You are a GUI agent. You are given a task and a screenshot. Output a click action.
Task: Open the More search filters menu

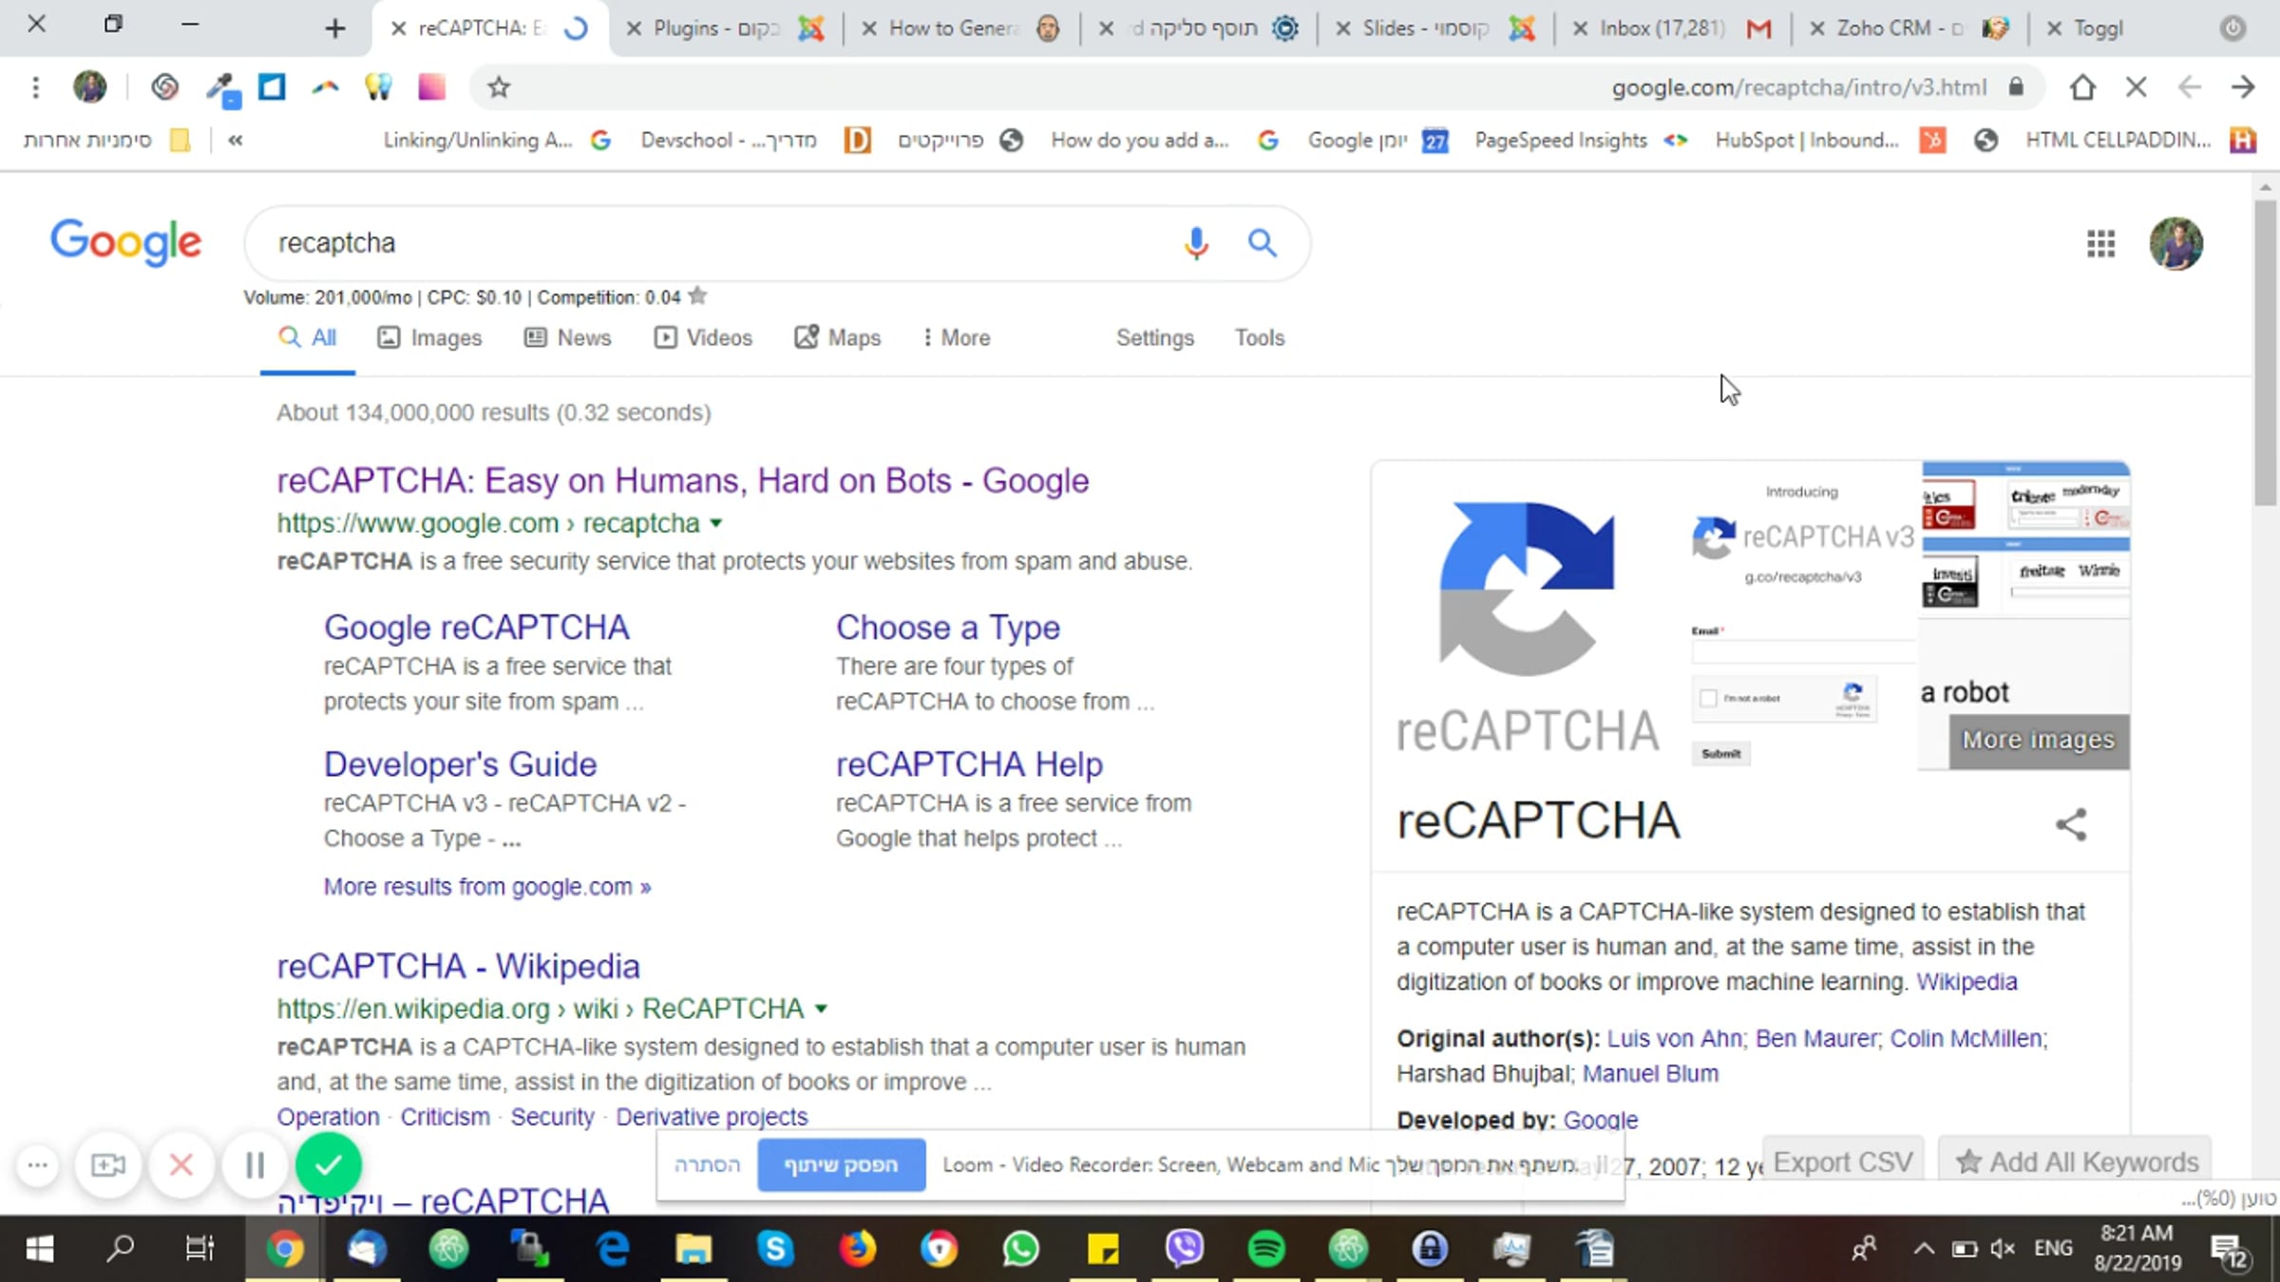[956, 338]
